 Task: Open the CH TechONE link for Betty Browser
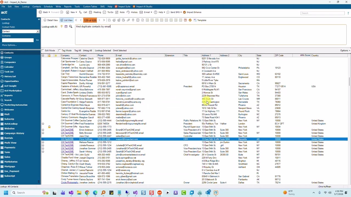click(x=67, y=133)
